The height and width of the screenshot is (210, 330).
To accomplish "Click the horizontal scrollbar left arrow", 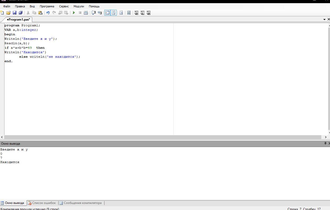I will click(x=2, y=137).
